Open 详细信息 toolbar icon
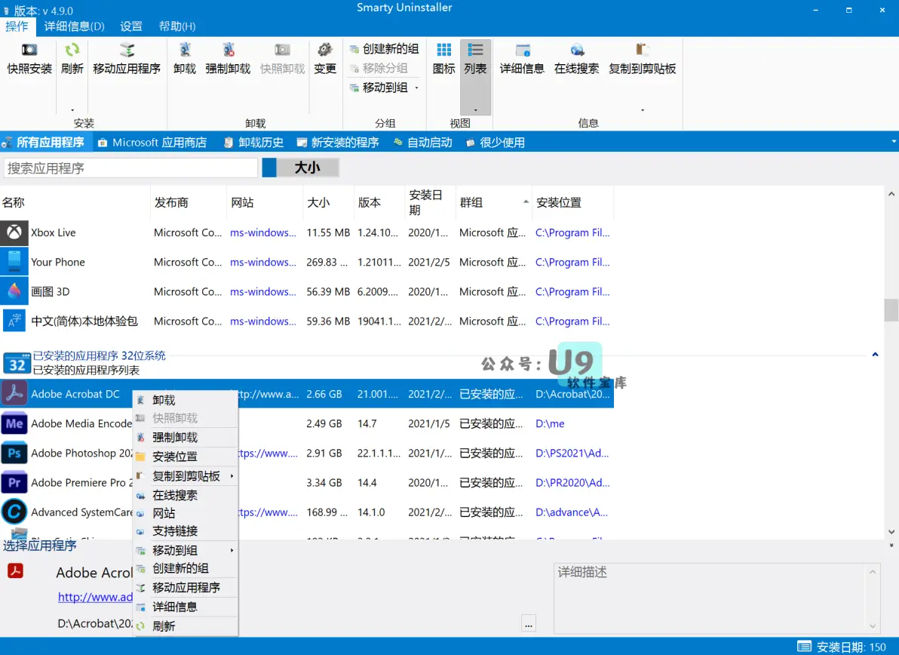The image size is (899, 655). click(x=523, y=50)
